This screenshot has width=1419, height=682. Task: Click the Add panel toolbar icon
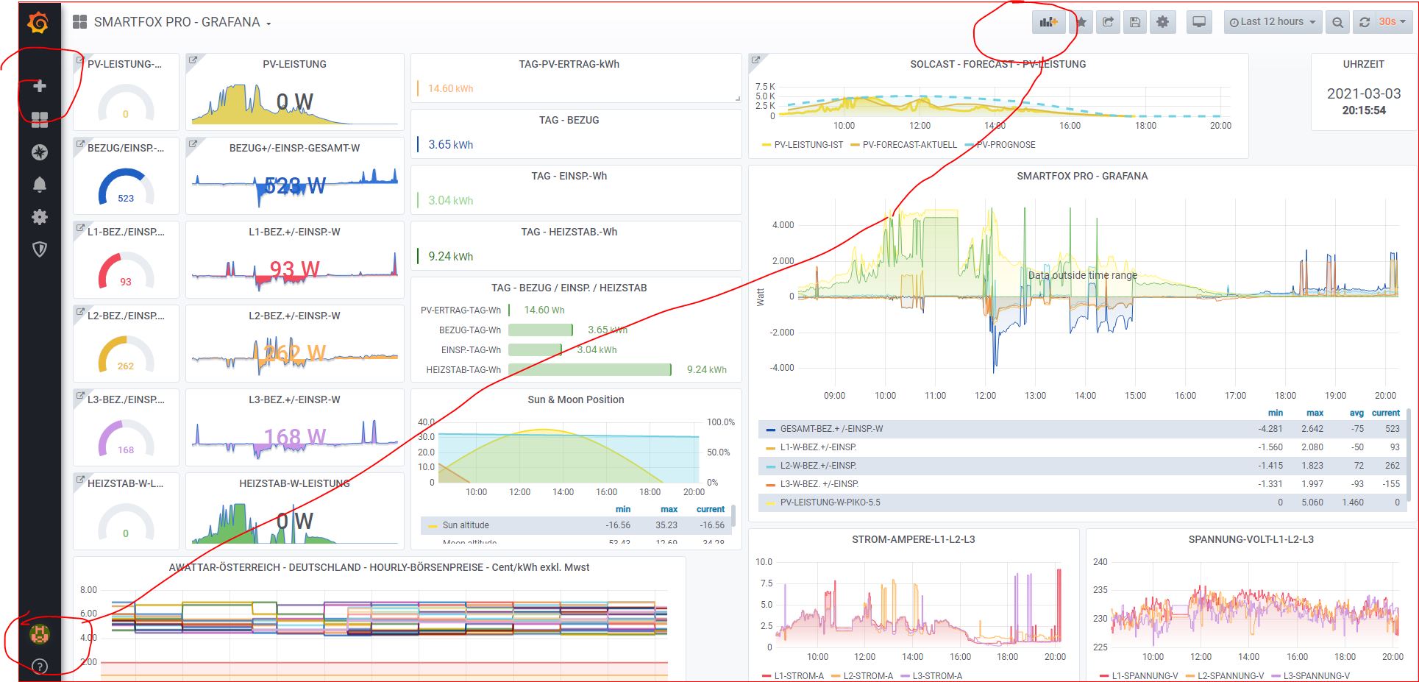point(1048,22)
